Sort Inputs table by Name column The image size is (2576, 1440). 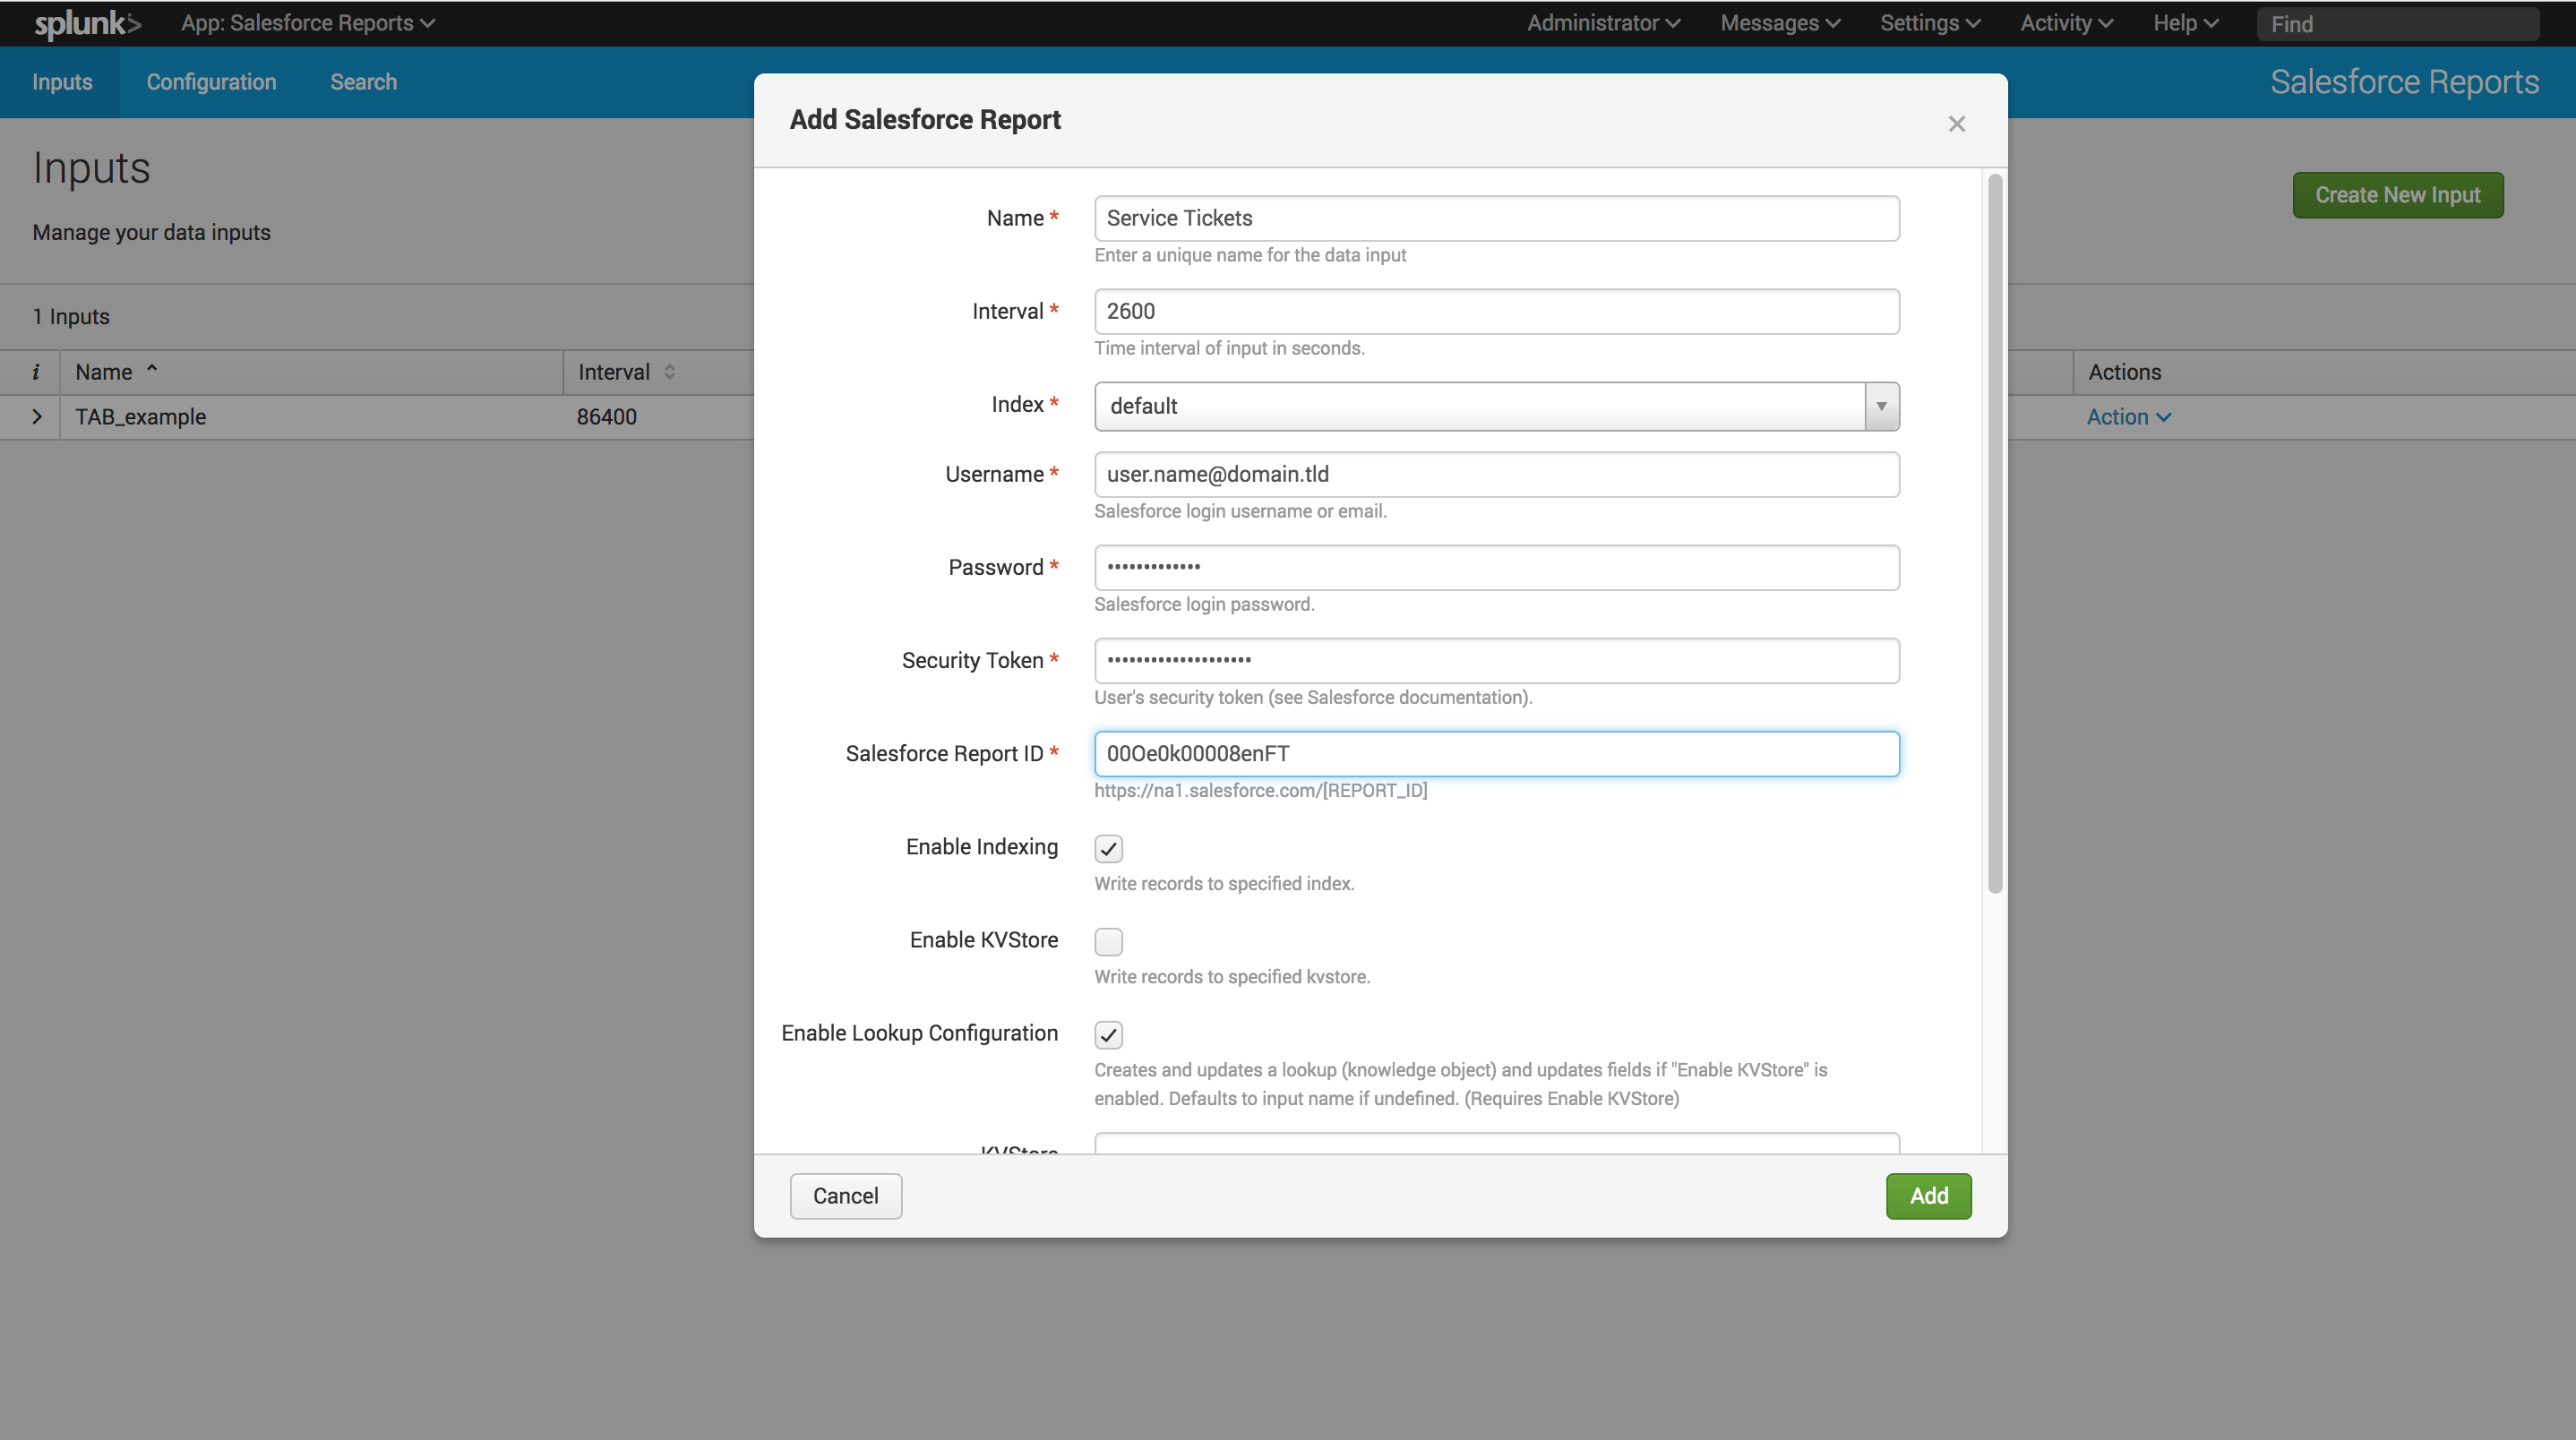[116, 372]
